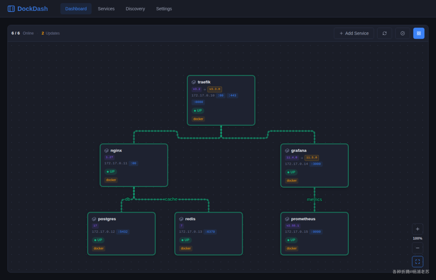Click traefik's :443 port badge

(x=233, y=96)
